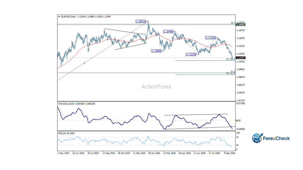Click the 1.04470 price axis value
Image resolution: width=303 pixels, height=170 pixels.
[x=241, y=93]
